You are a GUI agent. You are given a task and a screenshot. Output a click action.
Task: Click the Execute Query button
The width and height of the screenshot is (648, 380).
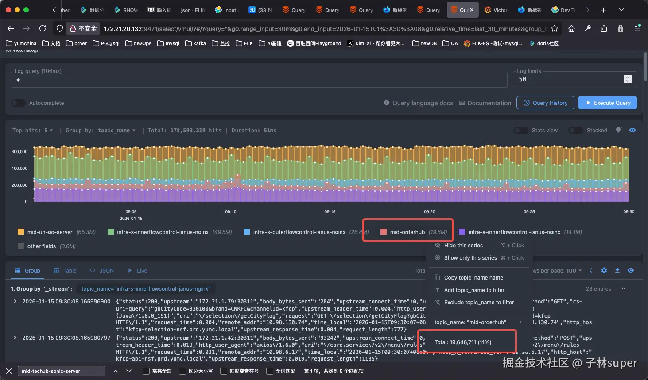tap(607, 103)
